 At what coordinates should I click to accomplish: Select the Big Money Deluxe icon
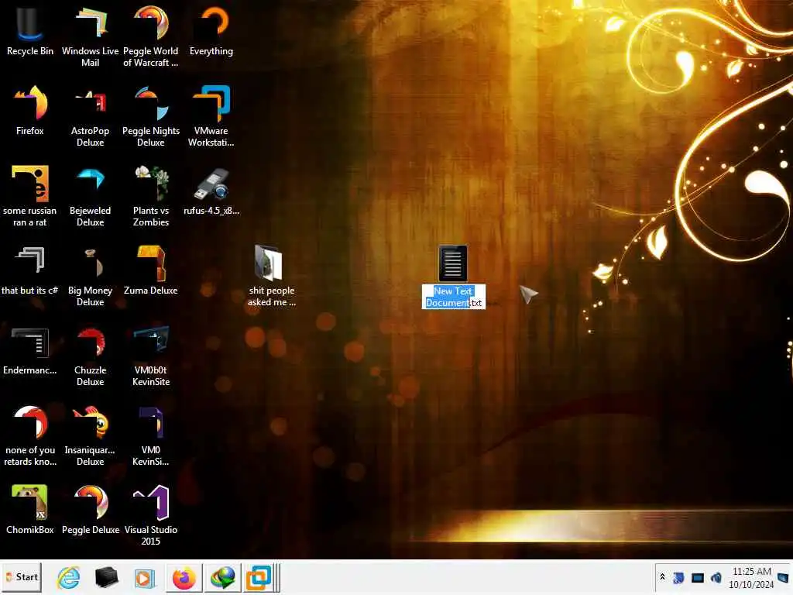90,275
